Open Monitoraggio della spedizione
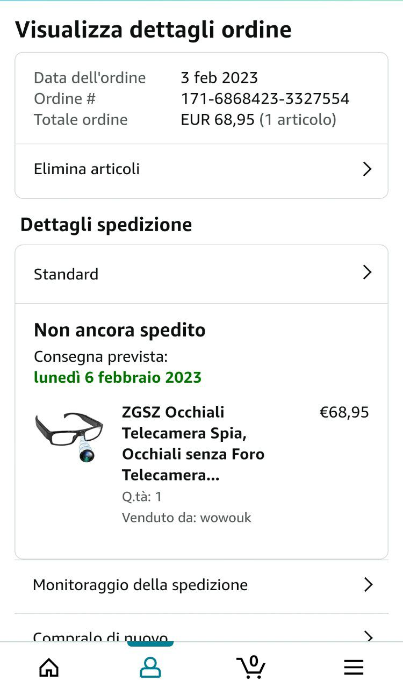The image size is (403, 688). [201, 586]
